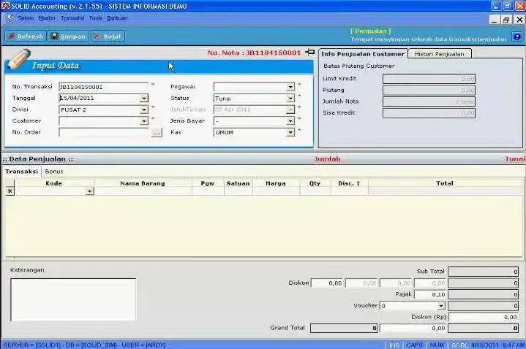Select the new row marker asterisk
526x349 pixels.
10,191
